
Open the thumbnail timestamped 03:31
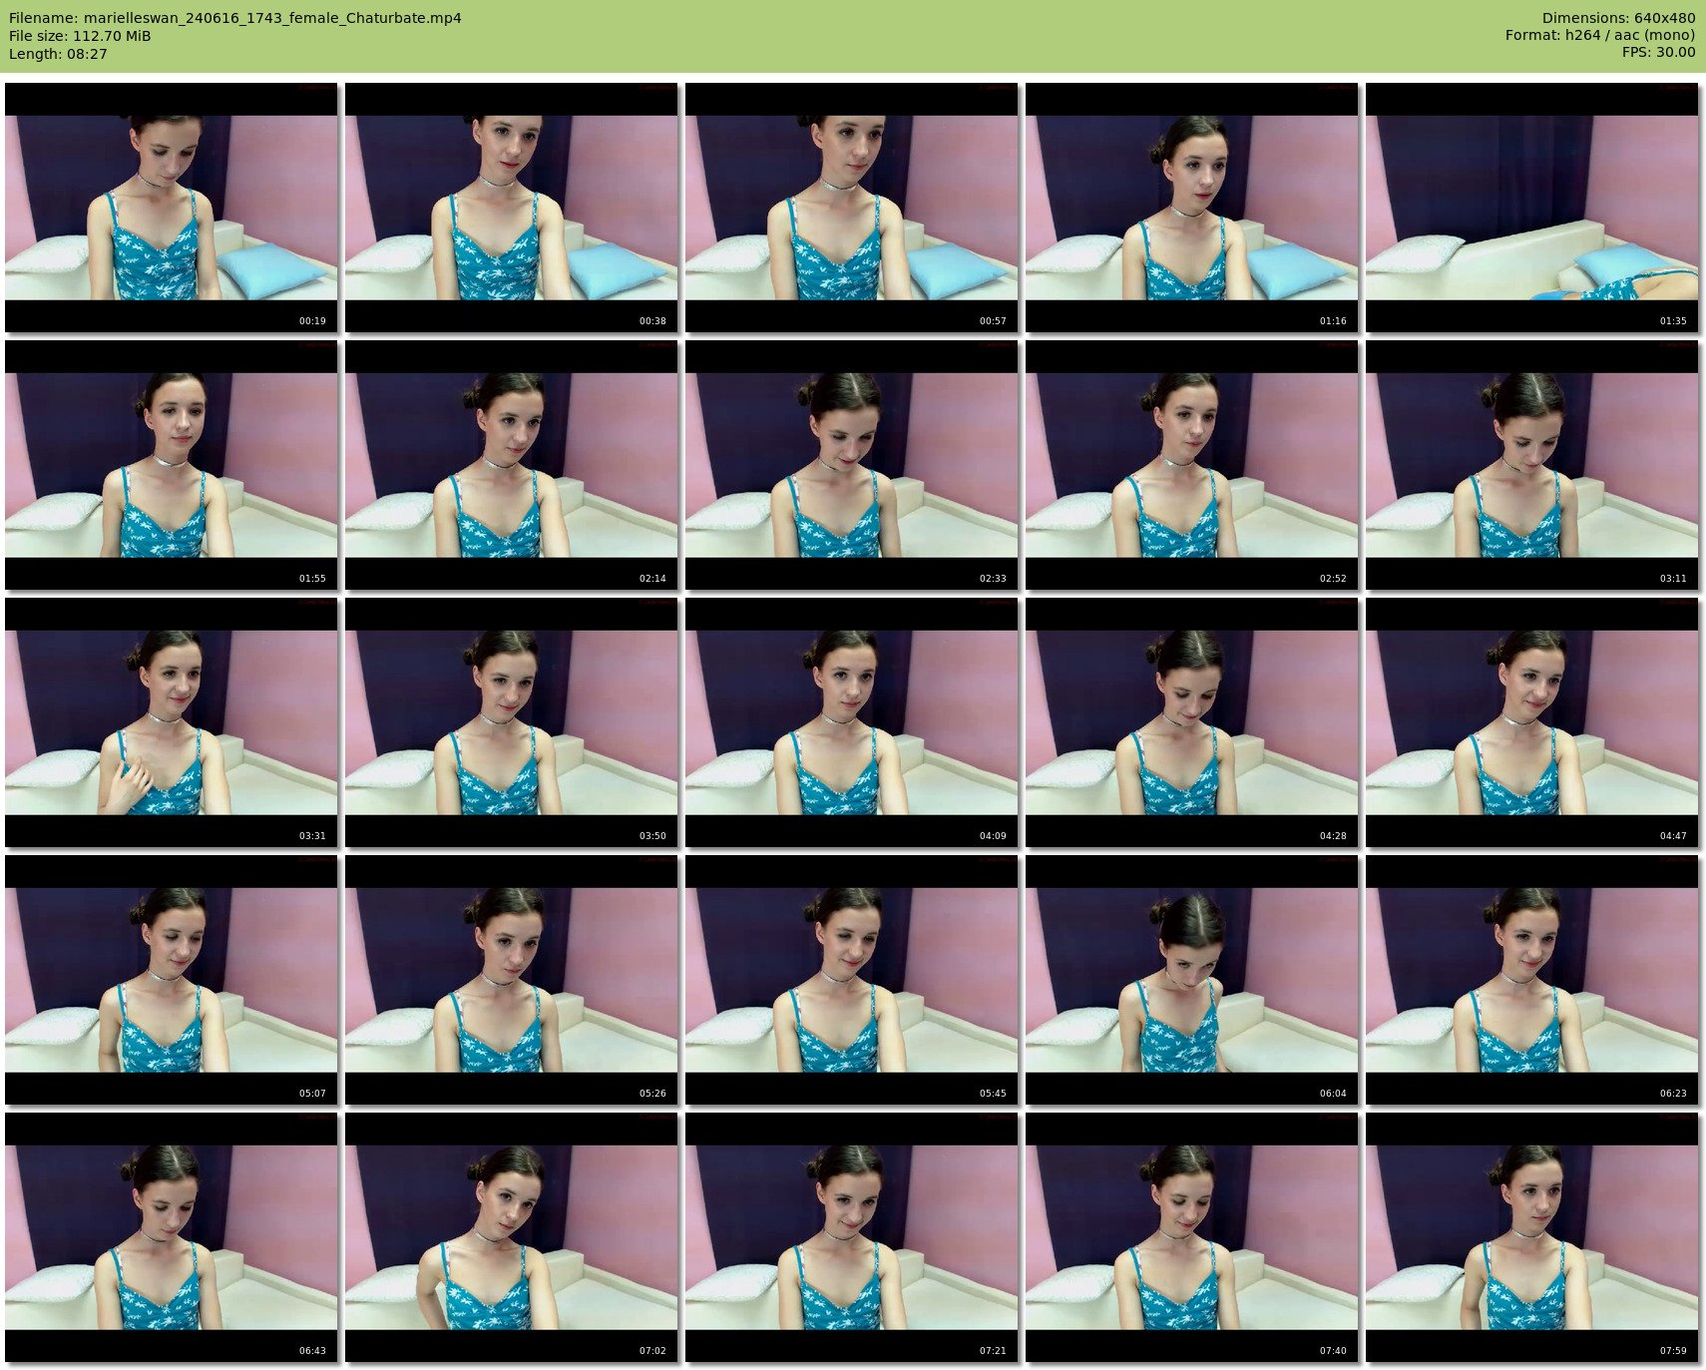172,722
